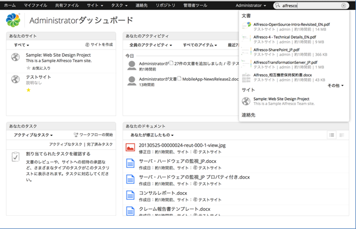
Task: Open マイファイル in the top menu
Action: [x=35, y=5]
